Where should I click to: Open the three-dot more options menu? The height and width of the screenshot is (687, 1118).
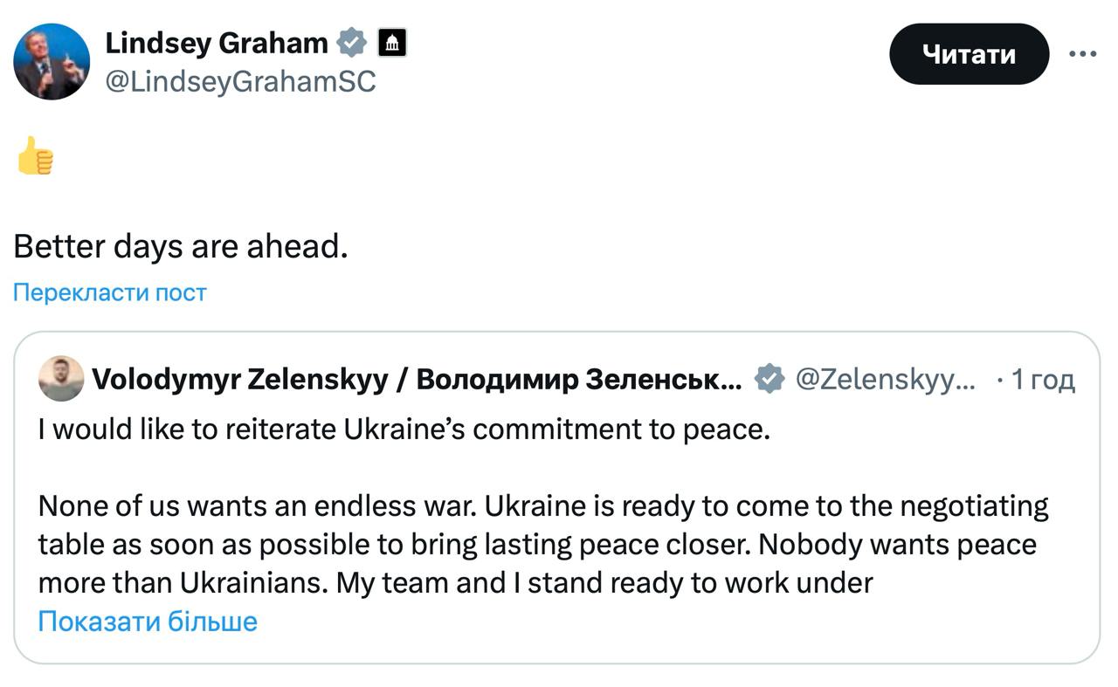[1082, 54]
